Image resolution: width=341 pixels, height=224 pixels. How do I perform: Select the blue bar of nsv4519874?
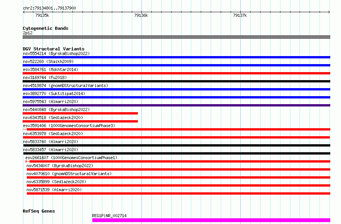point(176,89)
